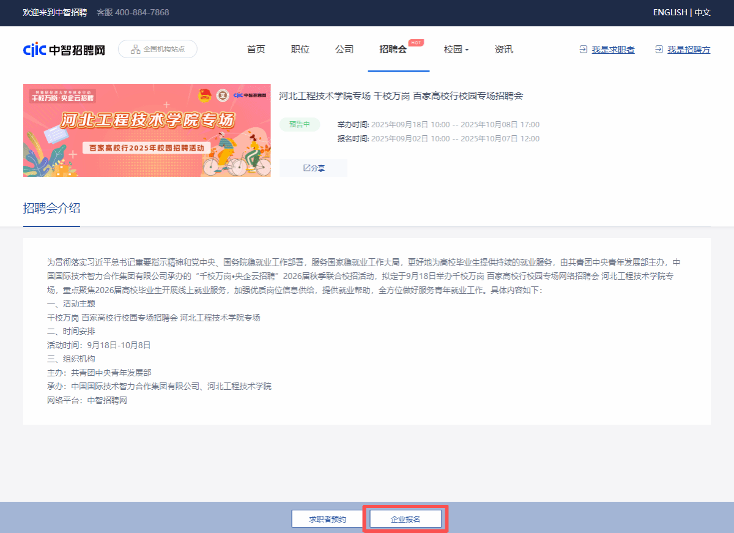Click the 预告中 status badge
Screen dimensions: 734x533
tap(300, 124)
